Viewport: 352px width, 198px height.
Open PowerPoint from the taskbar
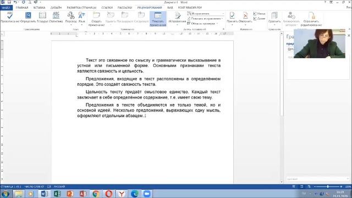tap(70, 194)
